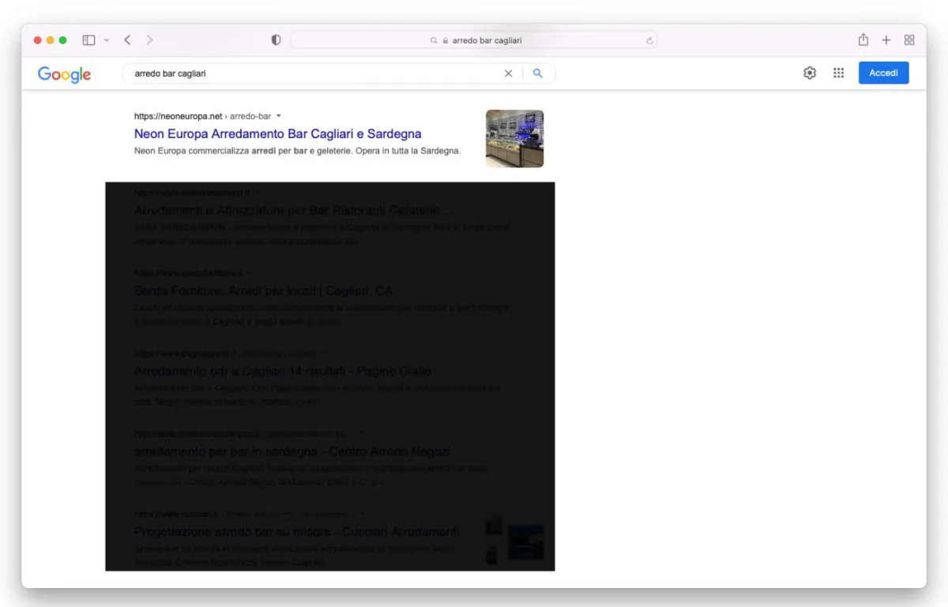Run search with the magnifier icon
Screen dimensions: 948x607
pos(538,73)
